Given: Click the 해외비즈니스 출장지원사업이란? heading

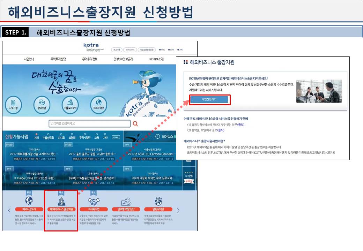Looking at the screenshot, I should coord(204,141).
